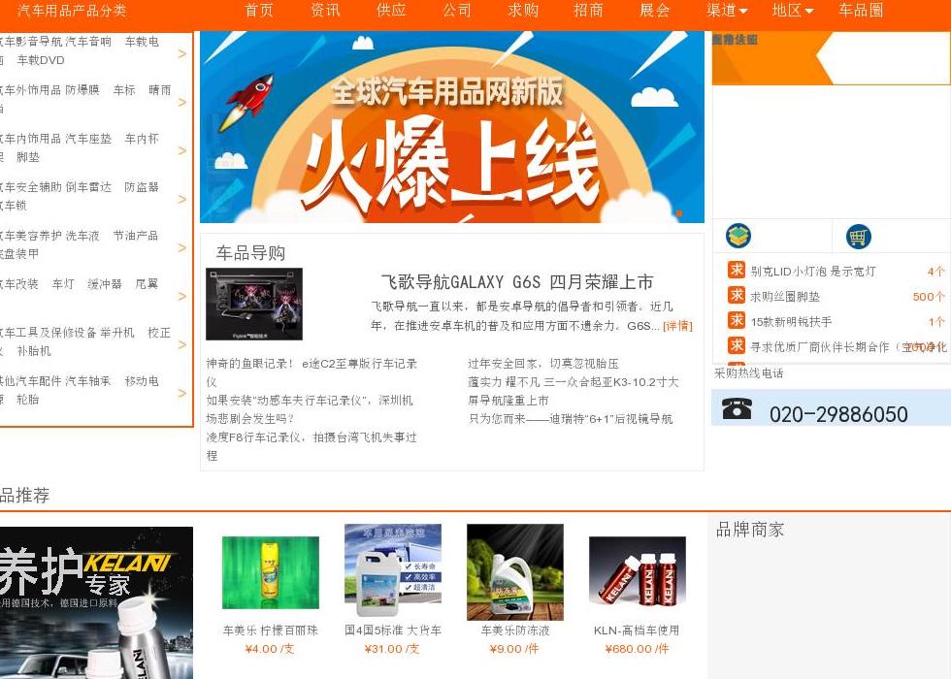Open the 如果安装“动感车夫行车记录仪” article
This screenshot has width=951, height=679.
tap(310, 409)
